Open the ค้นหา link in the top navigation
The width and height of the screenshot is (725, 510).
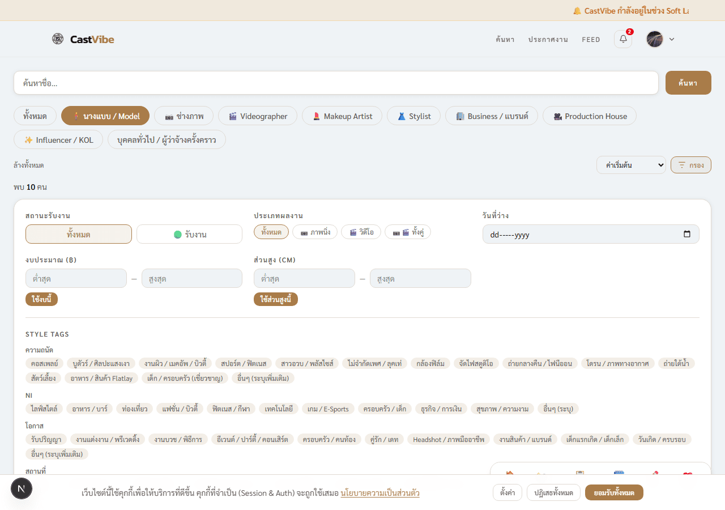(x=505, y=40)
